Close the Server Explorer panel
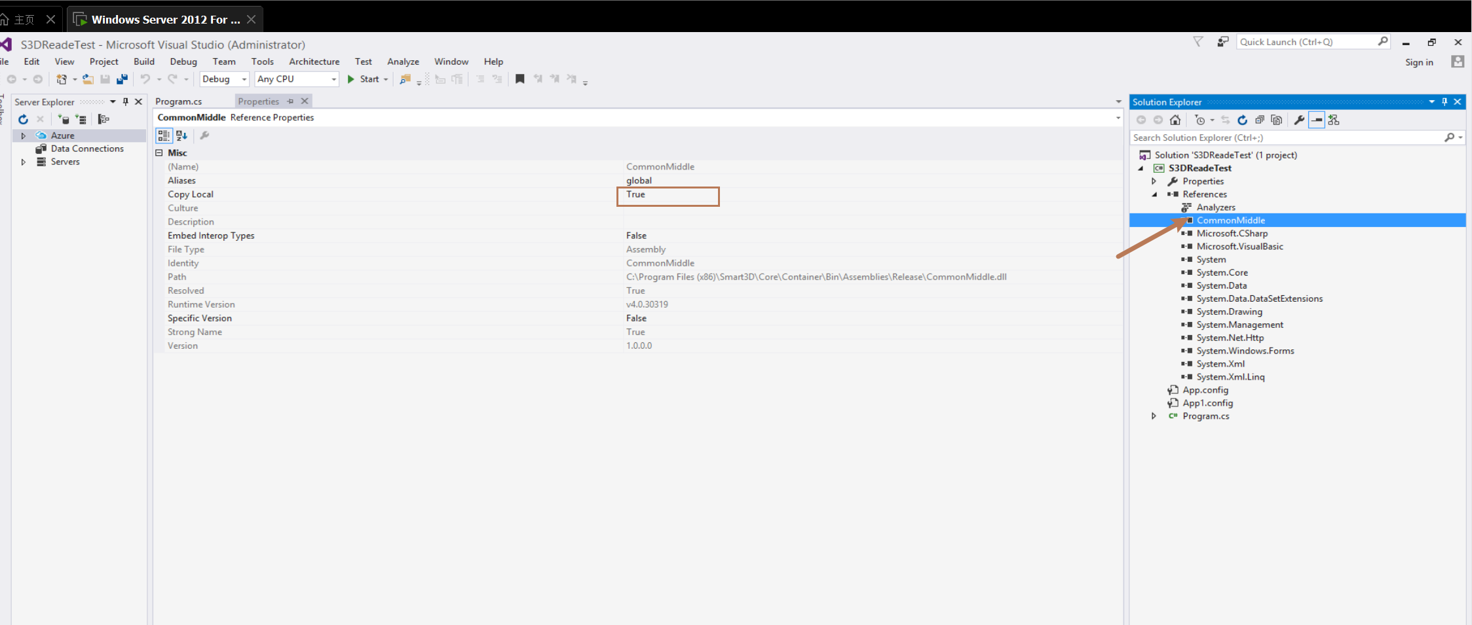The width and height of the screenshot is (1472, 625). 138,101
